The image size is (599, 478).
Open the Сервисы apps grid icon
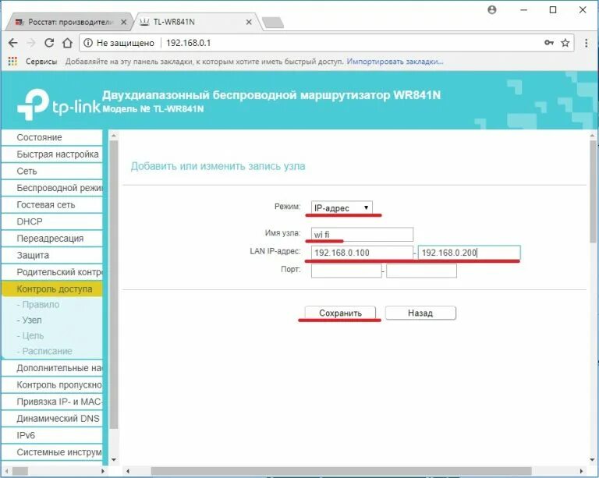point(12,62)
